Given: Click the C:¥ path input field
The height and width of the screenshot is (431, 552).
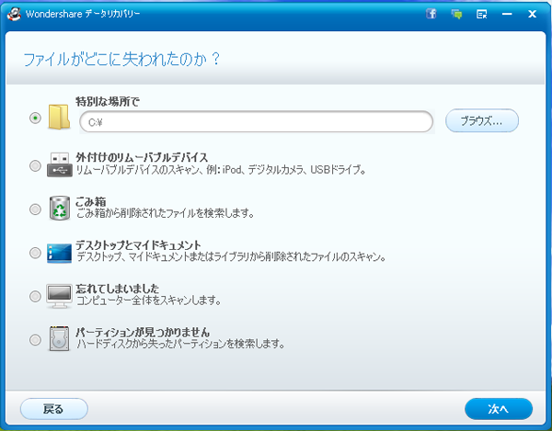Looking at the screenshot, I should click(x=257, y=122).
